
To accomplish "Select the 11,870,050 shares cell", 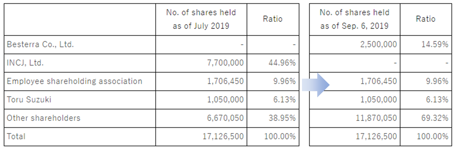I will [375, 118].
